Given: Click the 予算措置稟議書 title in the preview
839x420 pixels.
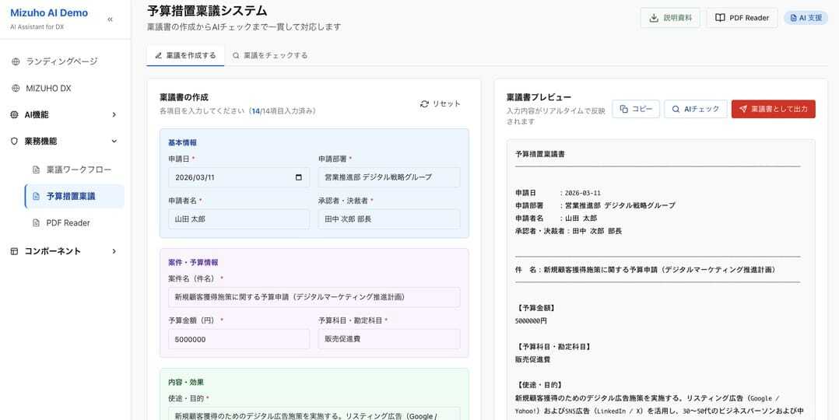Looking at the screenshot, I should 540,154.
